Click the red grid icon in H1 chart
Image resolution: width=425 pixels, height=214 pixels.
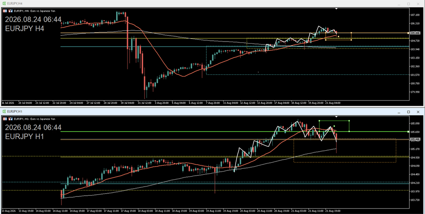(5, 119)
